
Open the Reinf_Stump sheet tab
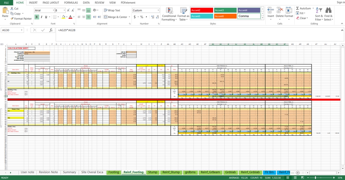tap(171, 172)
